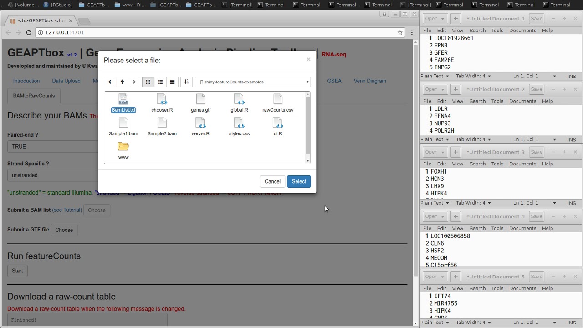Select the BamList.txt file icon
The image size is (583, 328).
click(123, 99)
